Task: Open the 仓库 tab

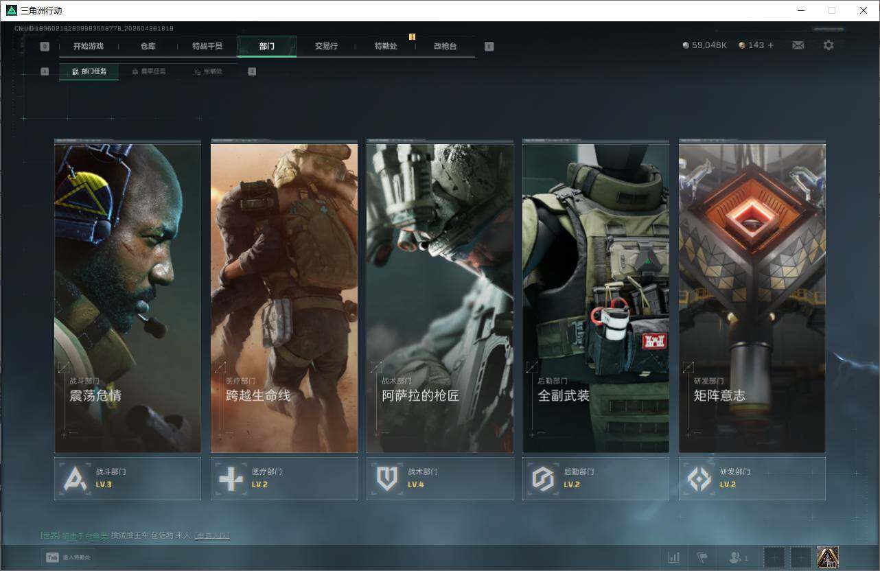Action: click(148, 46)
